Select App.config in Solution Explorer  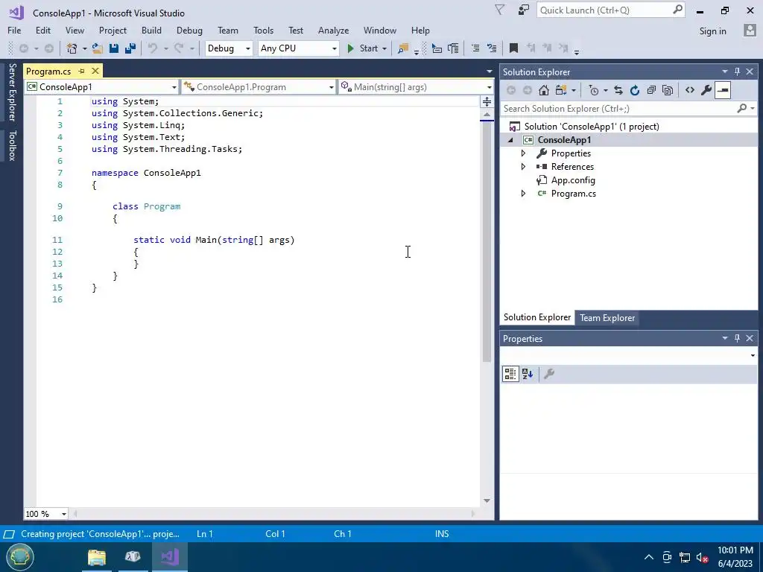point(573,180)
